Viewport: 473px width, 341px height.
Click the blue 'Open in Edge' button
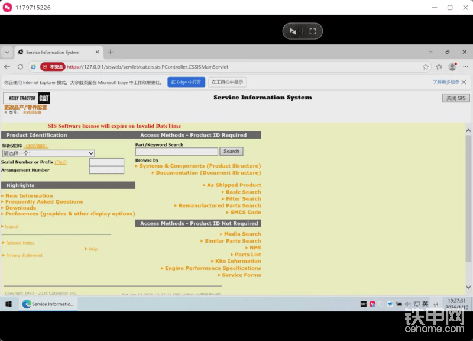coord(186,82)
